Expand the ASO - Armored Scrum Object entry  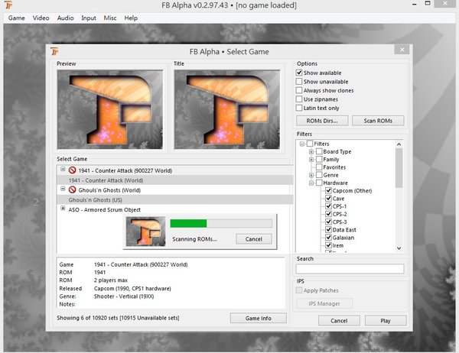62,209
